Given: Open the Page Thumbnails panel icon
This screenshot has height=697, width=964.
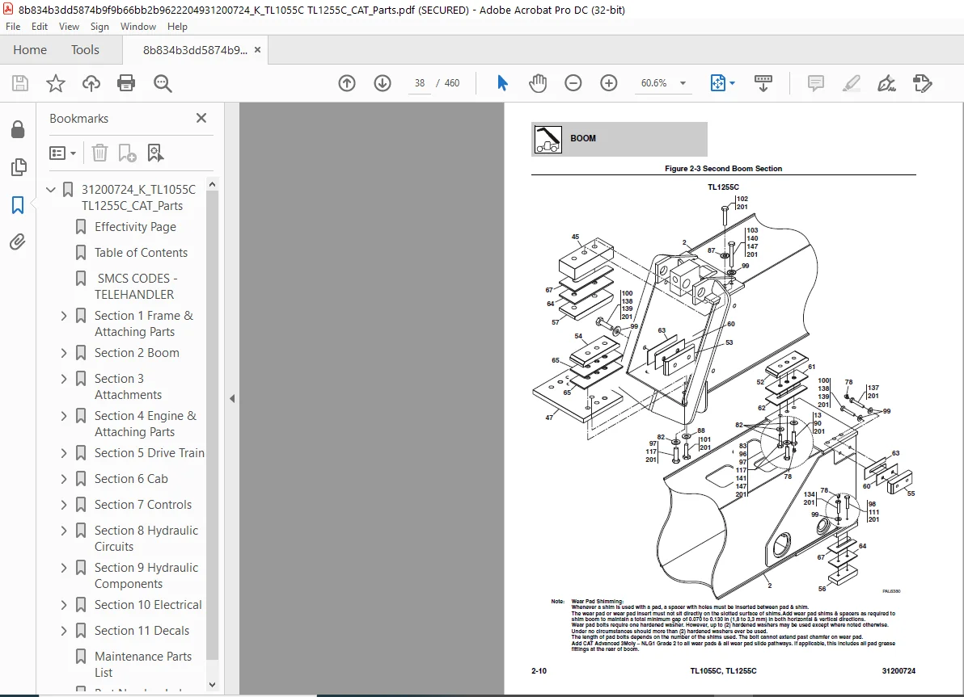Looking at the screenshot, I should click(x=19, y=167).
